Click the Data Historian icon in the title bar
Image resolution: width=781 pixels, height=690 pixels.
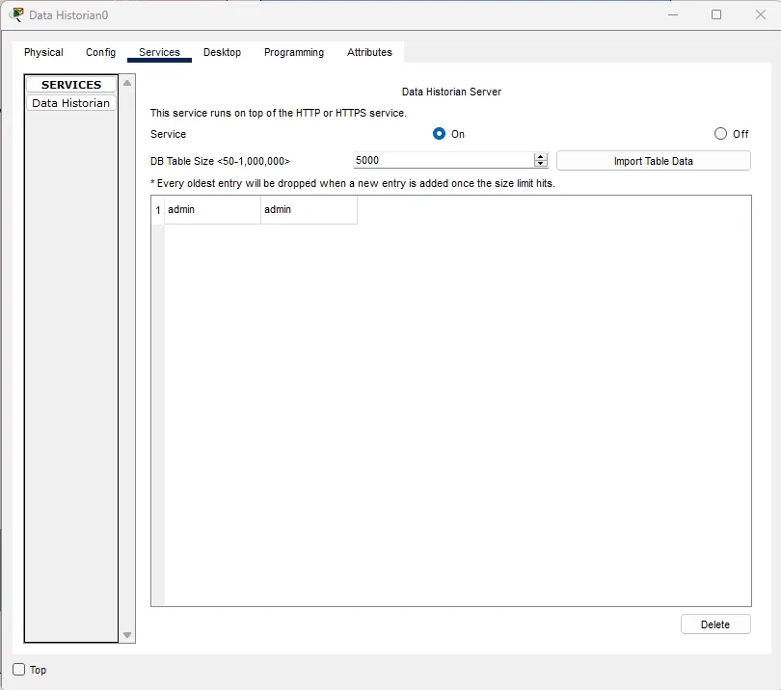click(15, 14)
